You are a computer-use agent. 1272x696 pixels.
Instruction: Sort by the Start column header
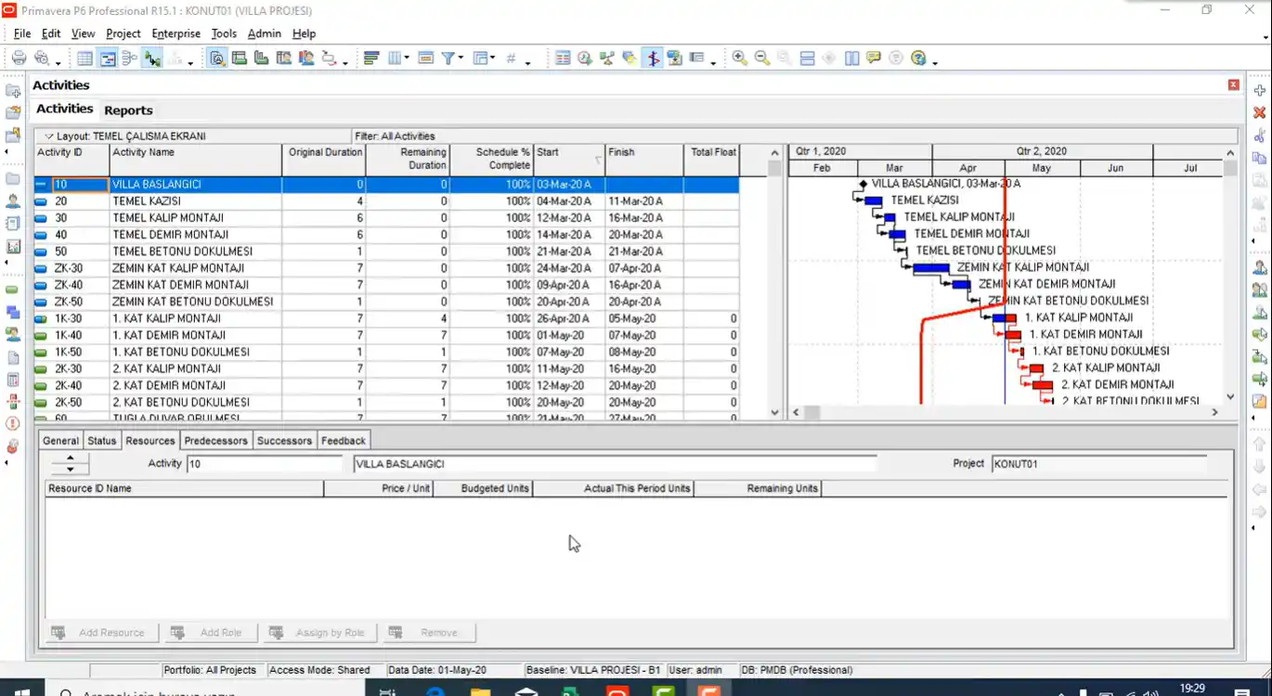pos(569,160)
